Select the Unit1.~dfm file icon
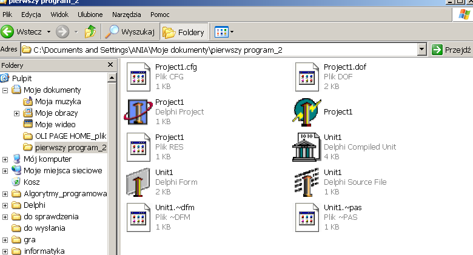473x255 pixels. click(138, 217)
